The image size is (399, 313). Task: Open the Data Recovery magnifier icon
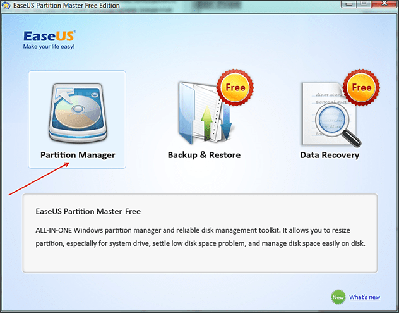tap(331, 114)
